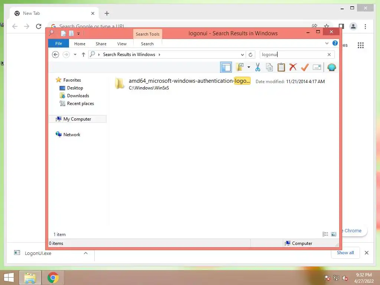Open Chrome three-dot menu
Viewport: 380px width, 285px height.
click(x=365, y=26)
